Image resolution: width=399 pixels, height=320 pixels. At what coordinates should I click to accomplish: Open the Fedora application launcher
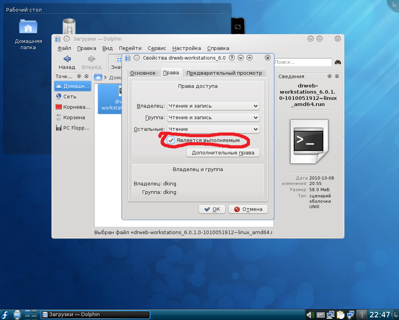(5, 314)
